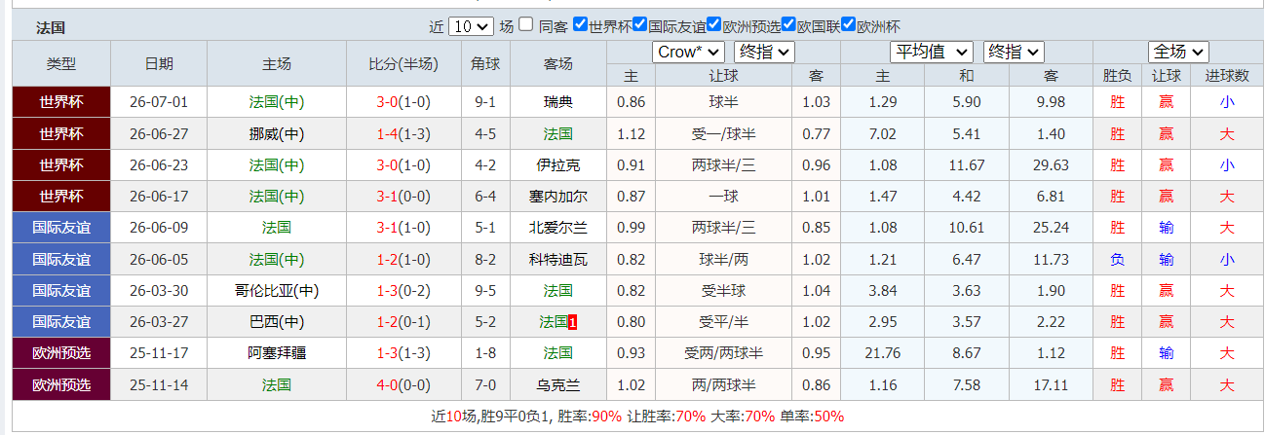Click 国际友谊 type cell dated 26-06-09

point(61,228)
